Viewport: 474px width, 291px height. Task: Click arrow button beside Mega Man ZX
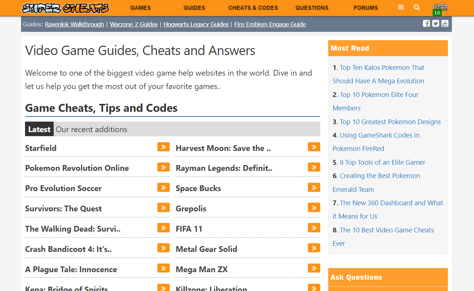tap(314, 269)
